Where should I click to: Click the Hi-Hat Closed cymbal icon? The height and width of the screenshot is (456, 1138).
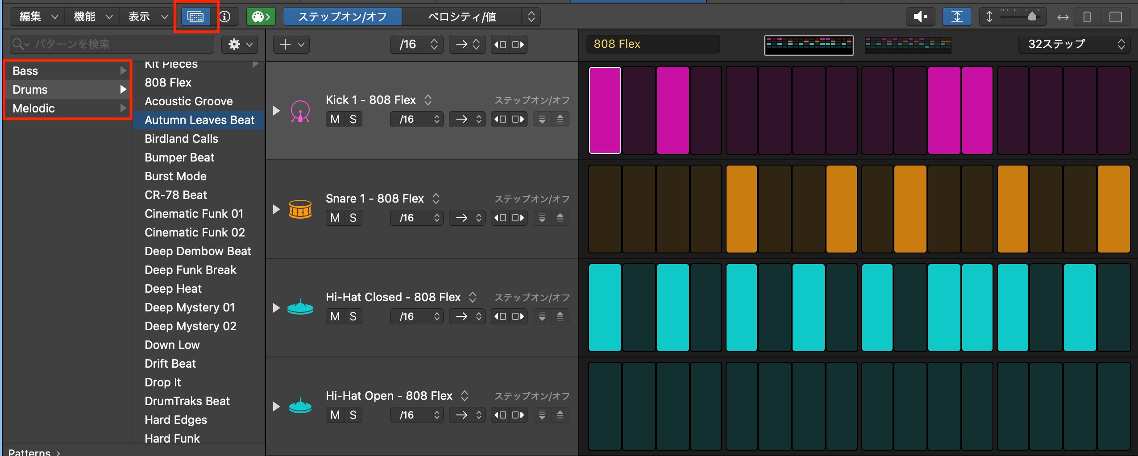tap(300, 307)
